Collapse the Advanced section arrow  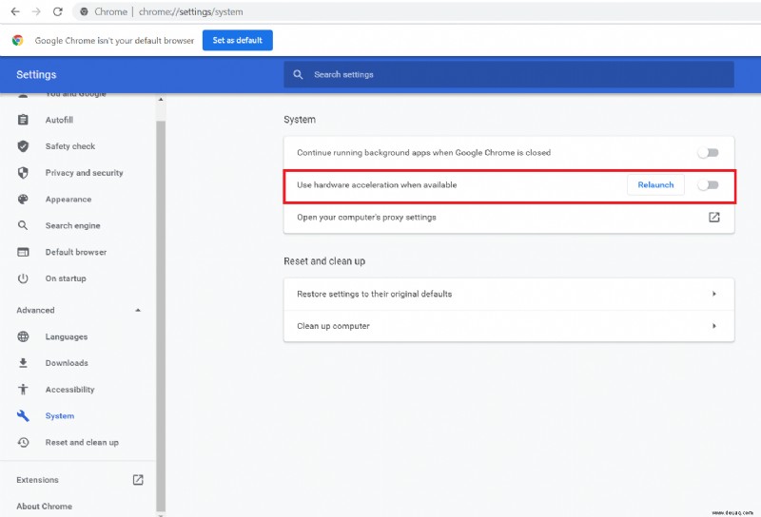138,310
